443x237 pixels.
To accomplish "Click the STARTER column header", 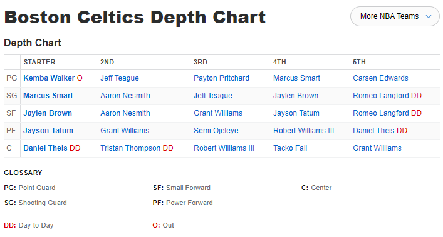I will point(39,62).
